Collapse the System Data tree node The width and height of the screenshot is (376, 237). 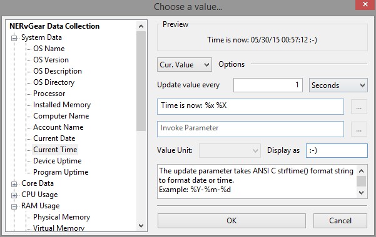[14, 38]
